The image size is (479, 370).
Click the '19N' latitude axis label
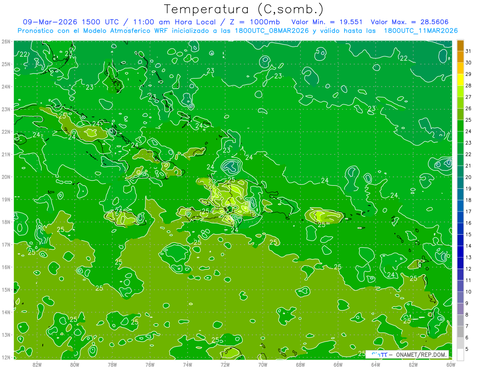(x=6, y=200)
